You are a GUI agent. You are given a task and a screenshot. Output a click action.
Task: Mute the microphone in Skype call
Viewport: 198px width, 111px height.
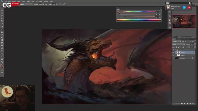(x=184, y=7)
